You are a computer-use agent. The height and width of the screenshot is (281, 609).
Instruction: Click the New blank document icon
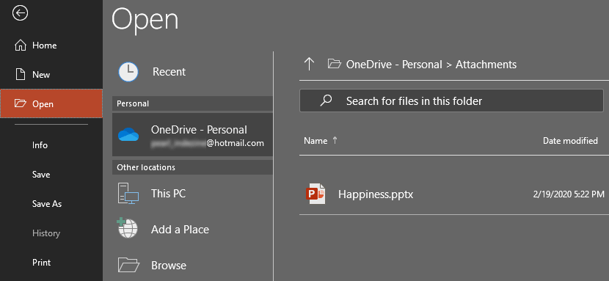[x=21, y=75]
